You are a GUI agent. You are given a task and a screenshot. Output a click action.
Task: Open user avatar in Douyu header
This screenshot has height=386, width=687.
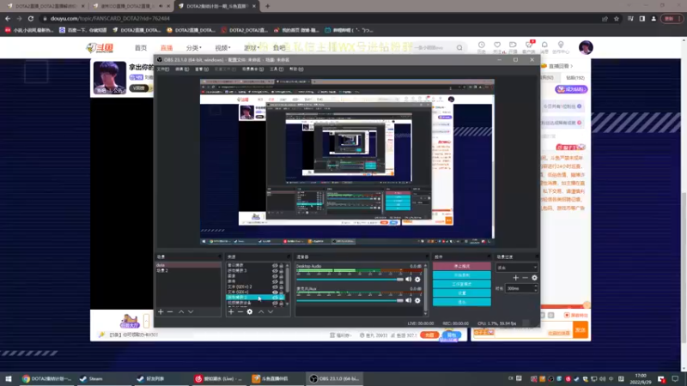tap(586, 47)
